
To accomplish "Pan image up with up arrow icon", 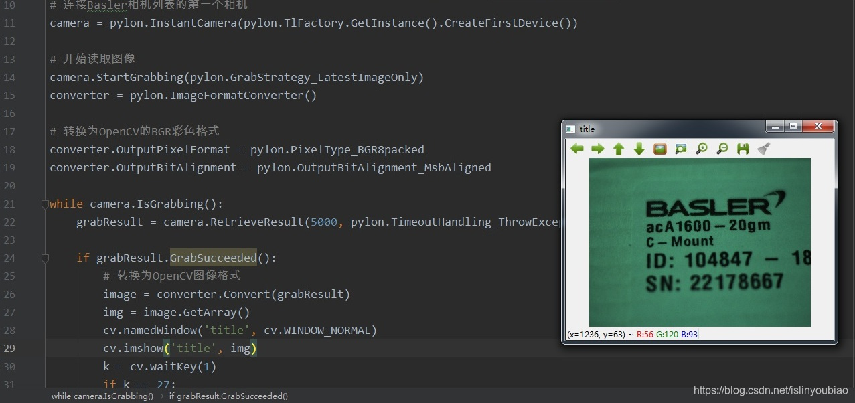I will (619, 149).
